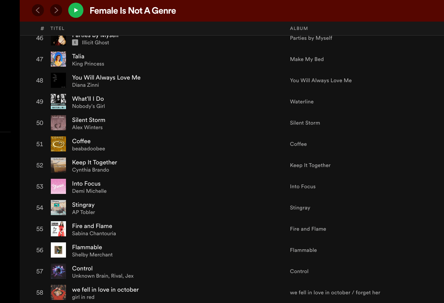
Task: Click the Control track artwork
Action: tap(58, 271)
